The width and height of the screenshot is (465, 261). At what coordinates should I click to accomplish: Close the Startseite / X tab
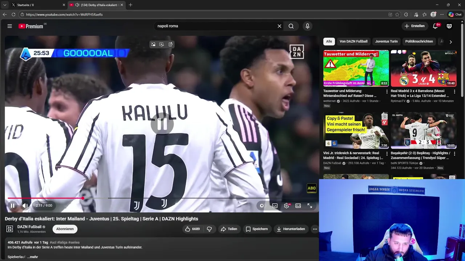[x=64, y=5]
